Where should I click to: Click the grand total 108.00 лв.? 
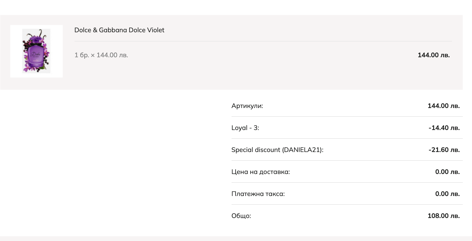coord(443,216)
